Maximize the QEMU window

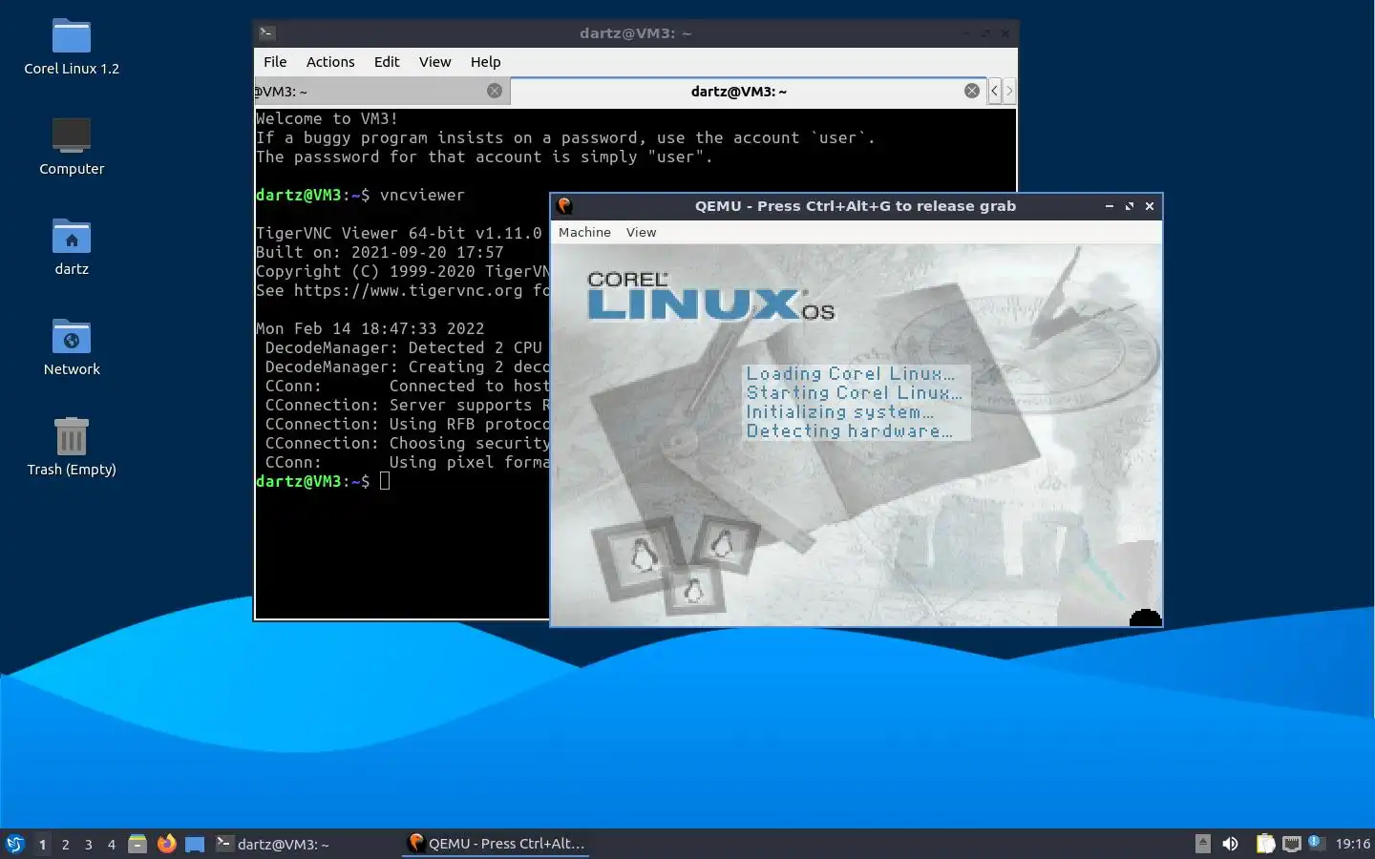1129,205
